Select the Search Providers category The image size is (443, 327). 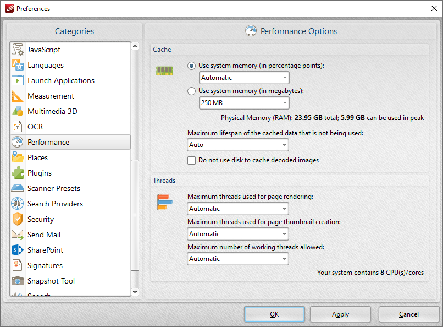coord(70,204)
